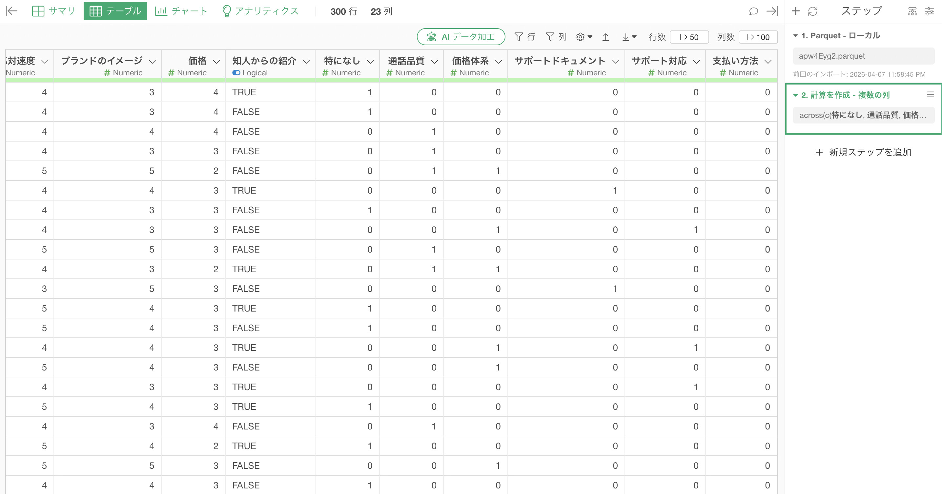This screenshot has height=494, width=942.
Task: Click the refresh steps icon
Action: pyautogui.click(x=812, y=11)
